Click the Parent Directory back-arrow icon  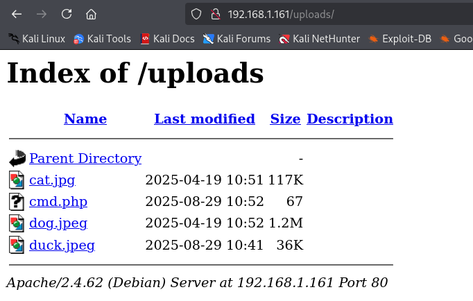pyautogui.click(x=17, y=159)
